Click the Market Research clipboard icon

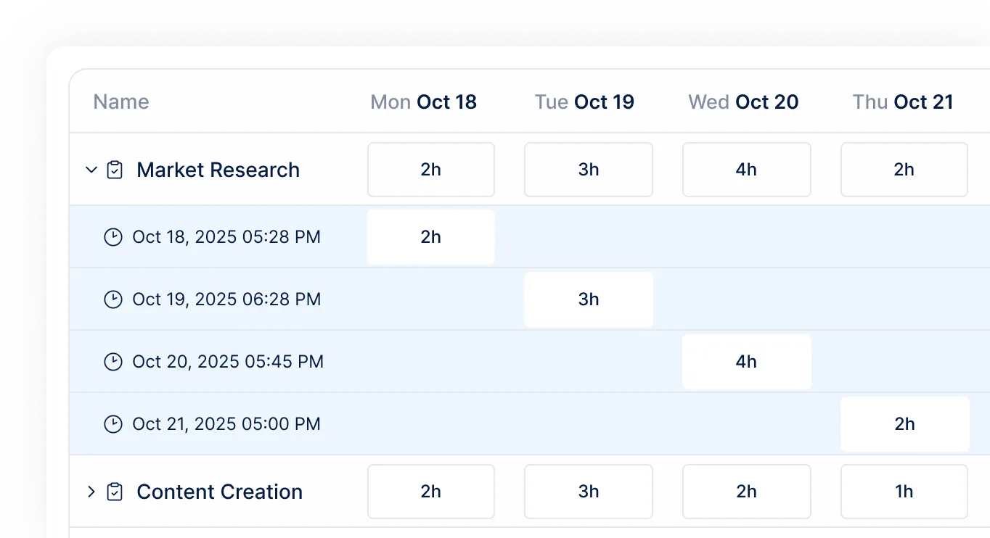pyautogui.click(x=115, y=170)
